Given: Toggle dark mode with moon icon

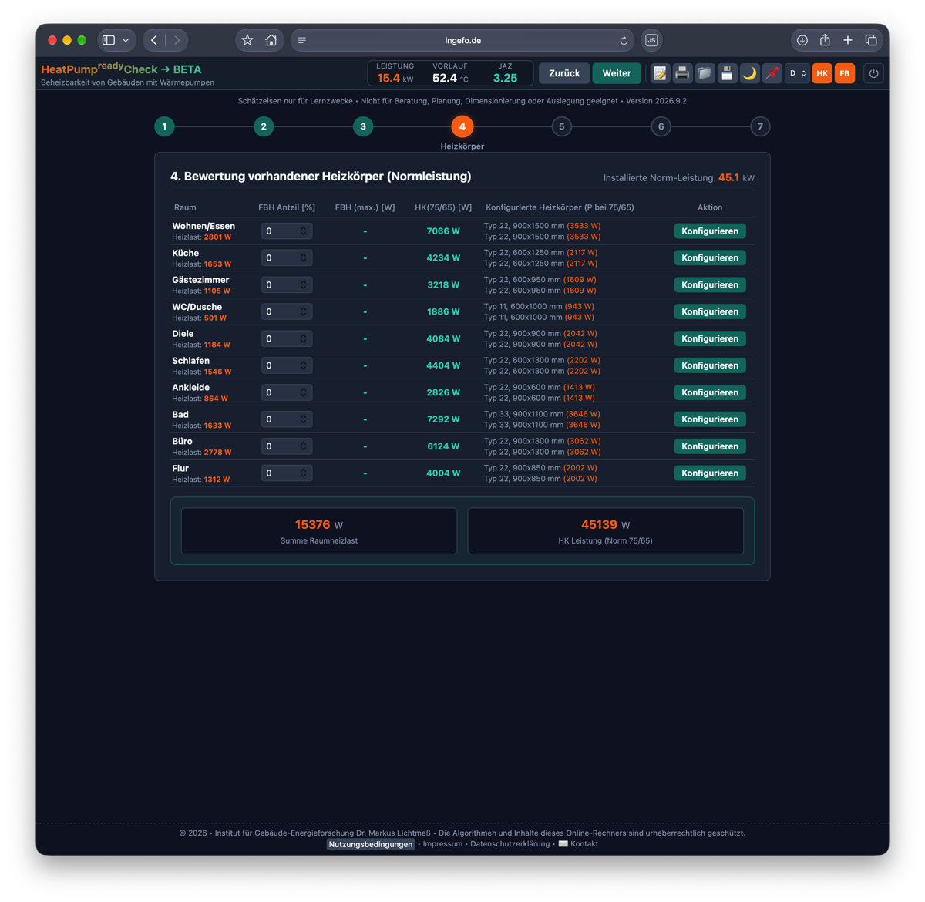Looking at the screenshot, I should 749,73.
